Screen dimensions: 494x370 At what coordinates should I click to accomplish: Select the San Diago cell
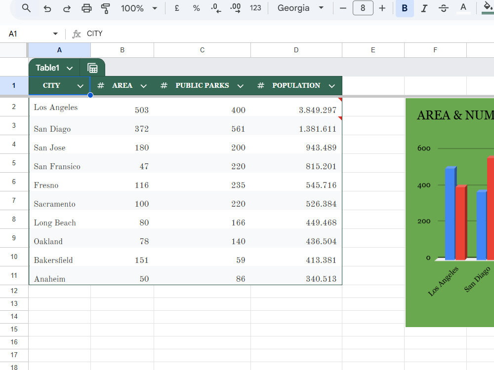click(60, 126)
